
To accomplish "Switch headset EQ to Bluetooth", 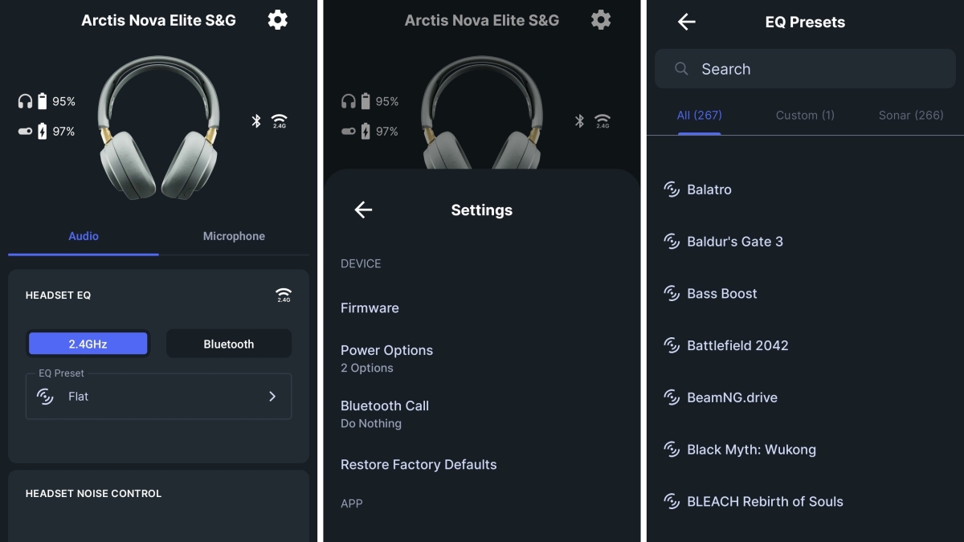I will pyautogui.click(x=229, y=344).
